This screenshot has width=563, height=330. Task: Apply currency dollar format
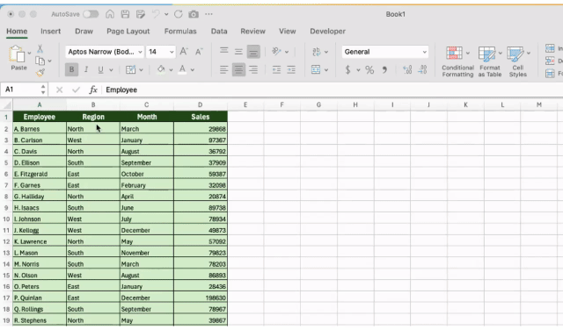click(347, 69)
